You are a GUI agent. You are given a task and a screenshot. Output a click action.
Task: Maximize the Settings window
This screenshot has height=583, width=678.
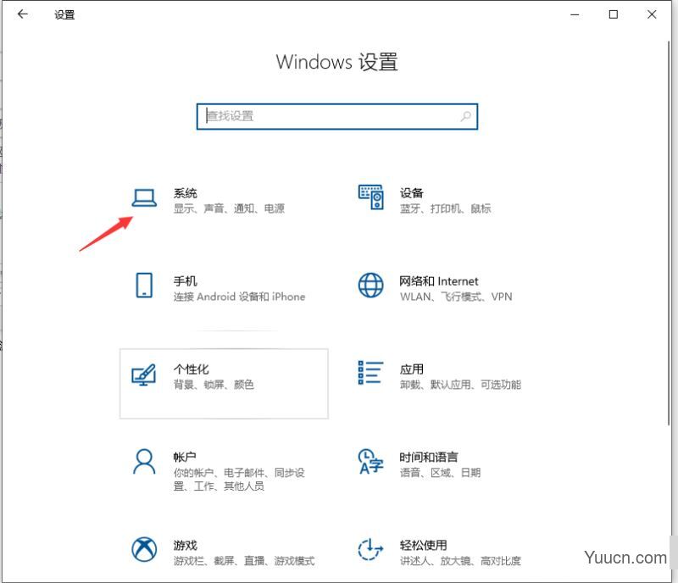pos(613,14)
